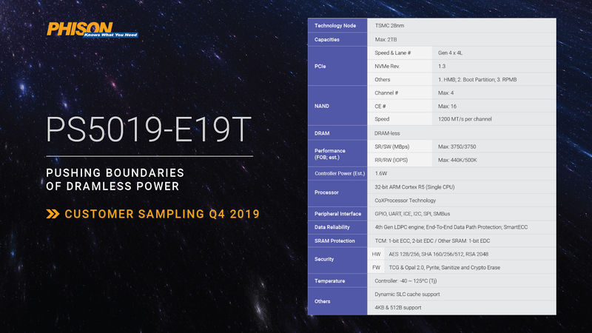The height and width of the screenshot is (333, 592).
Task: Click 'GPIO, UART, ICE, I2C, SPI, SMBus'
Action: (x=412, y=214)
